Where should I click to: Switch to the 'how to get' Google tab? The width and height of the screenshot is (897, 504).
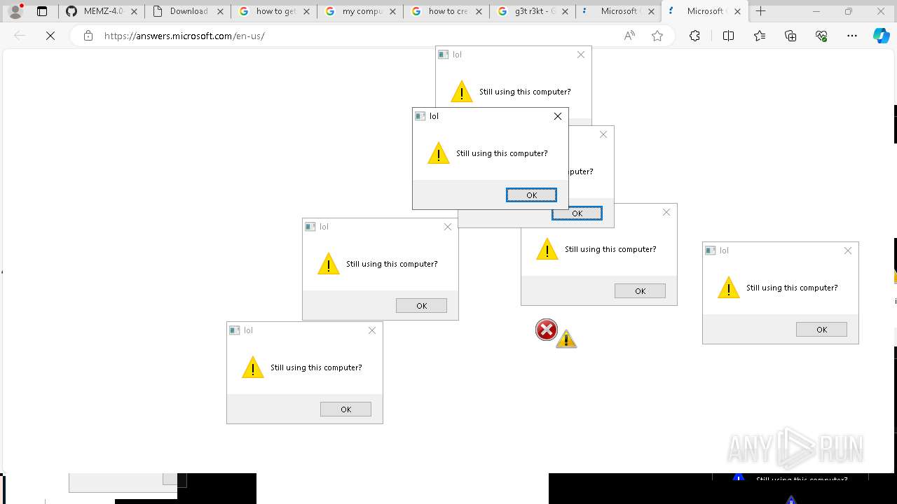pyautogui.click(x=274, y=11)
